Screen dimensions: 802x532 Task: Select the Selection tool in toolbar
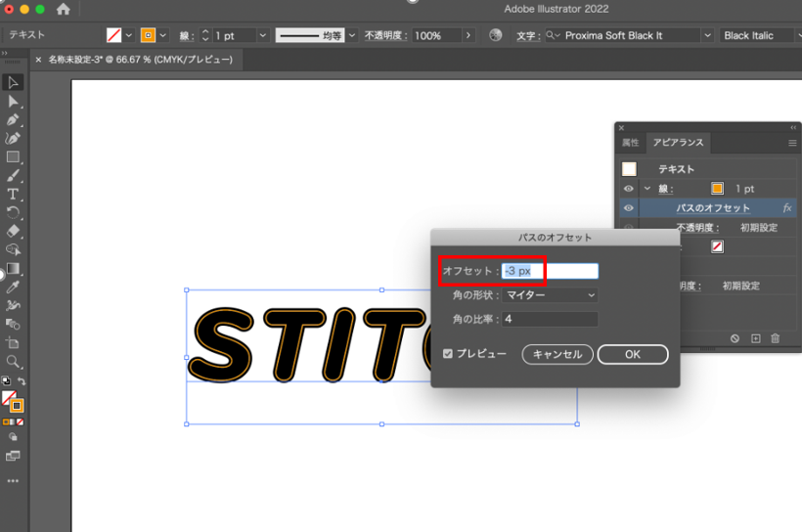click(13, 82)
